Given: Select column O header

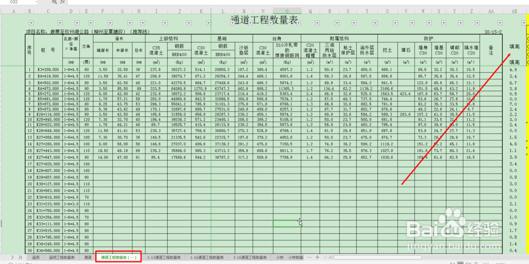Looking at the screenshot, I should tap(287, 11).
